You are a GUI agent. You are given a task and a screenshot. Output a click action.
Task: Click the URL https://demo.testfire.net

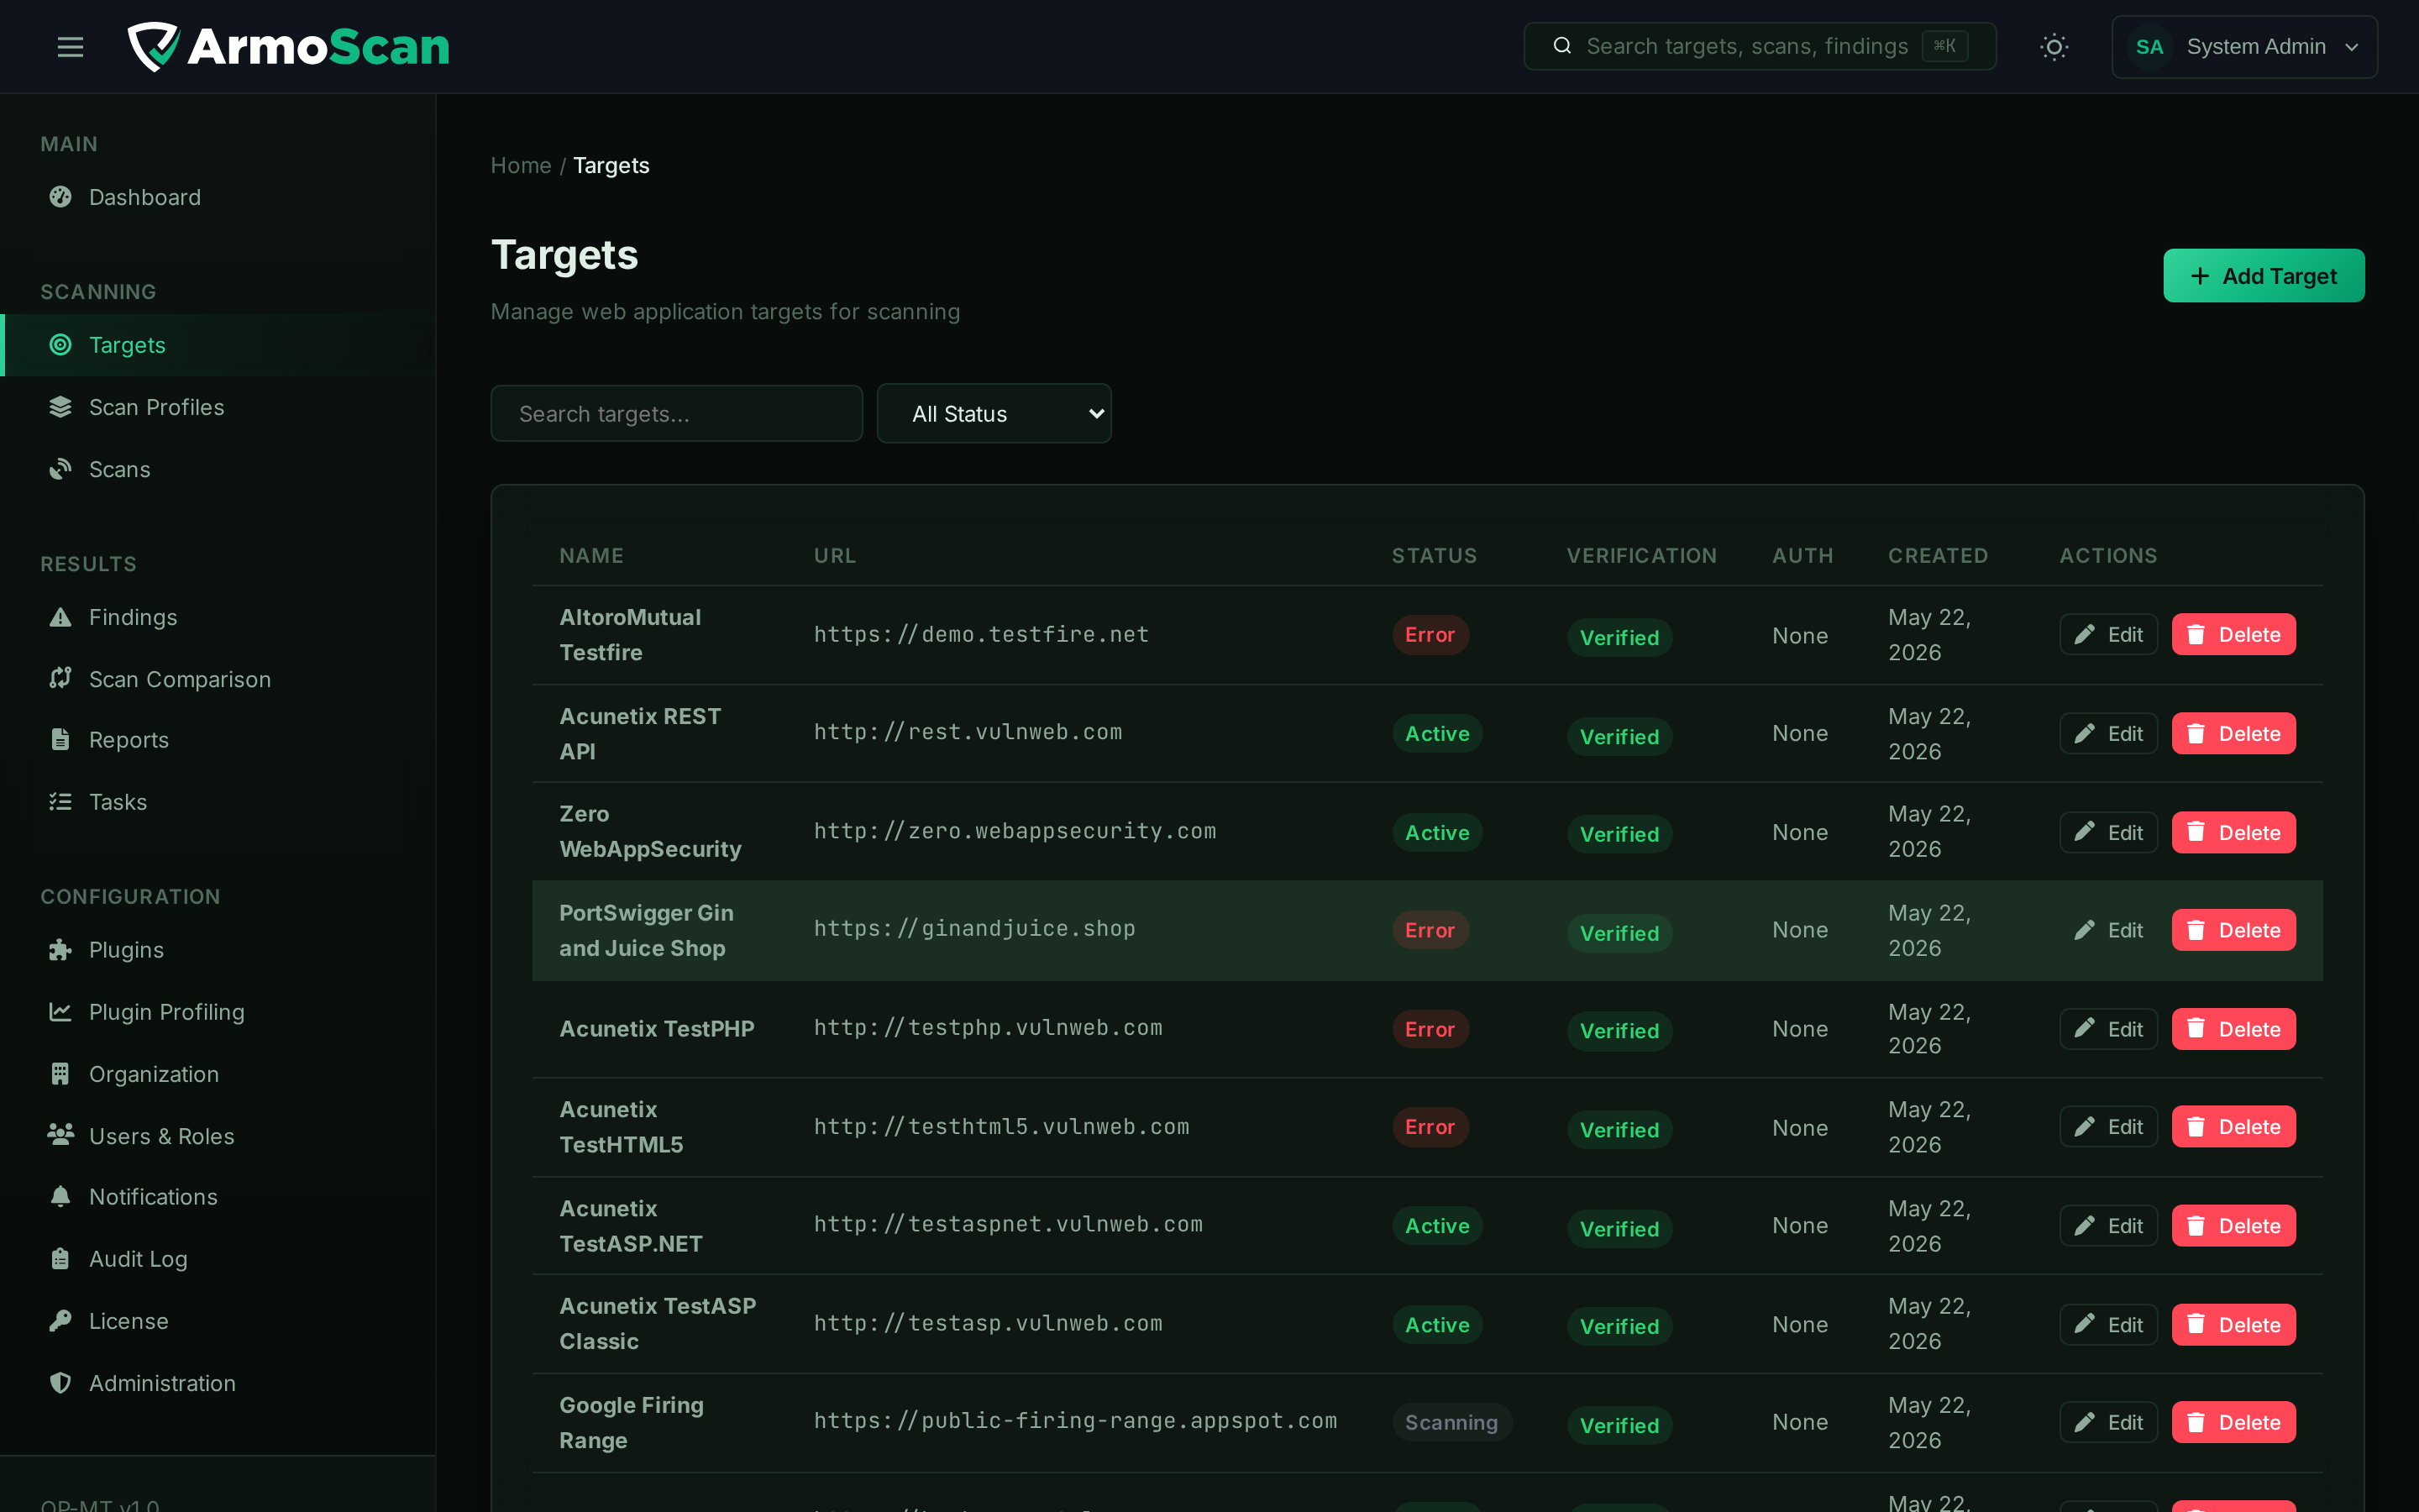tap(980, 635)
